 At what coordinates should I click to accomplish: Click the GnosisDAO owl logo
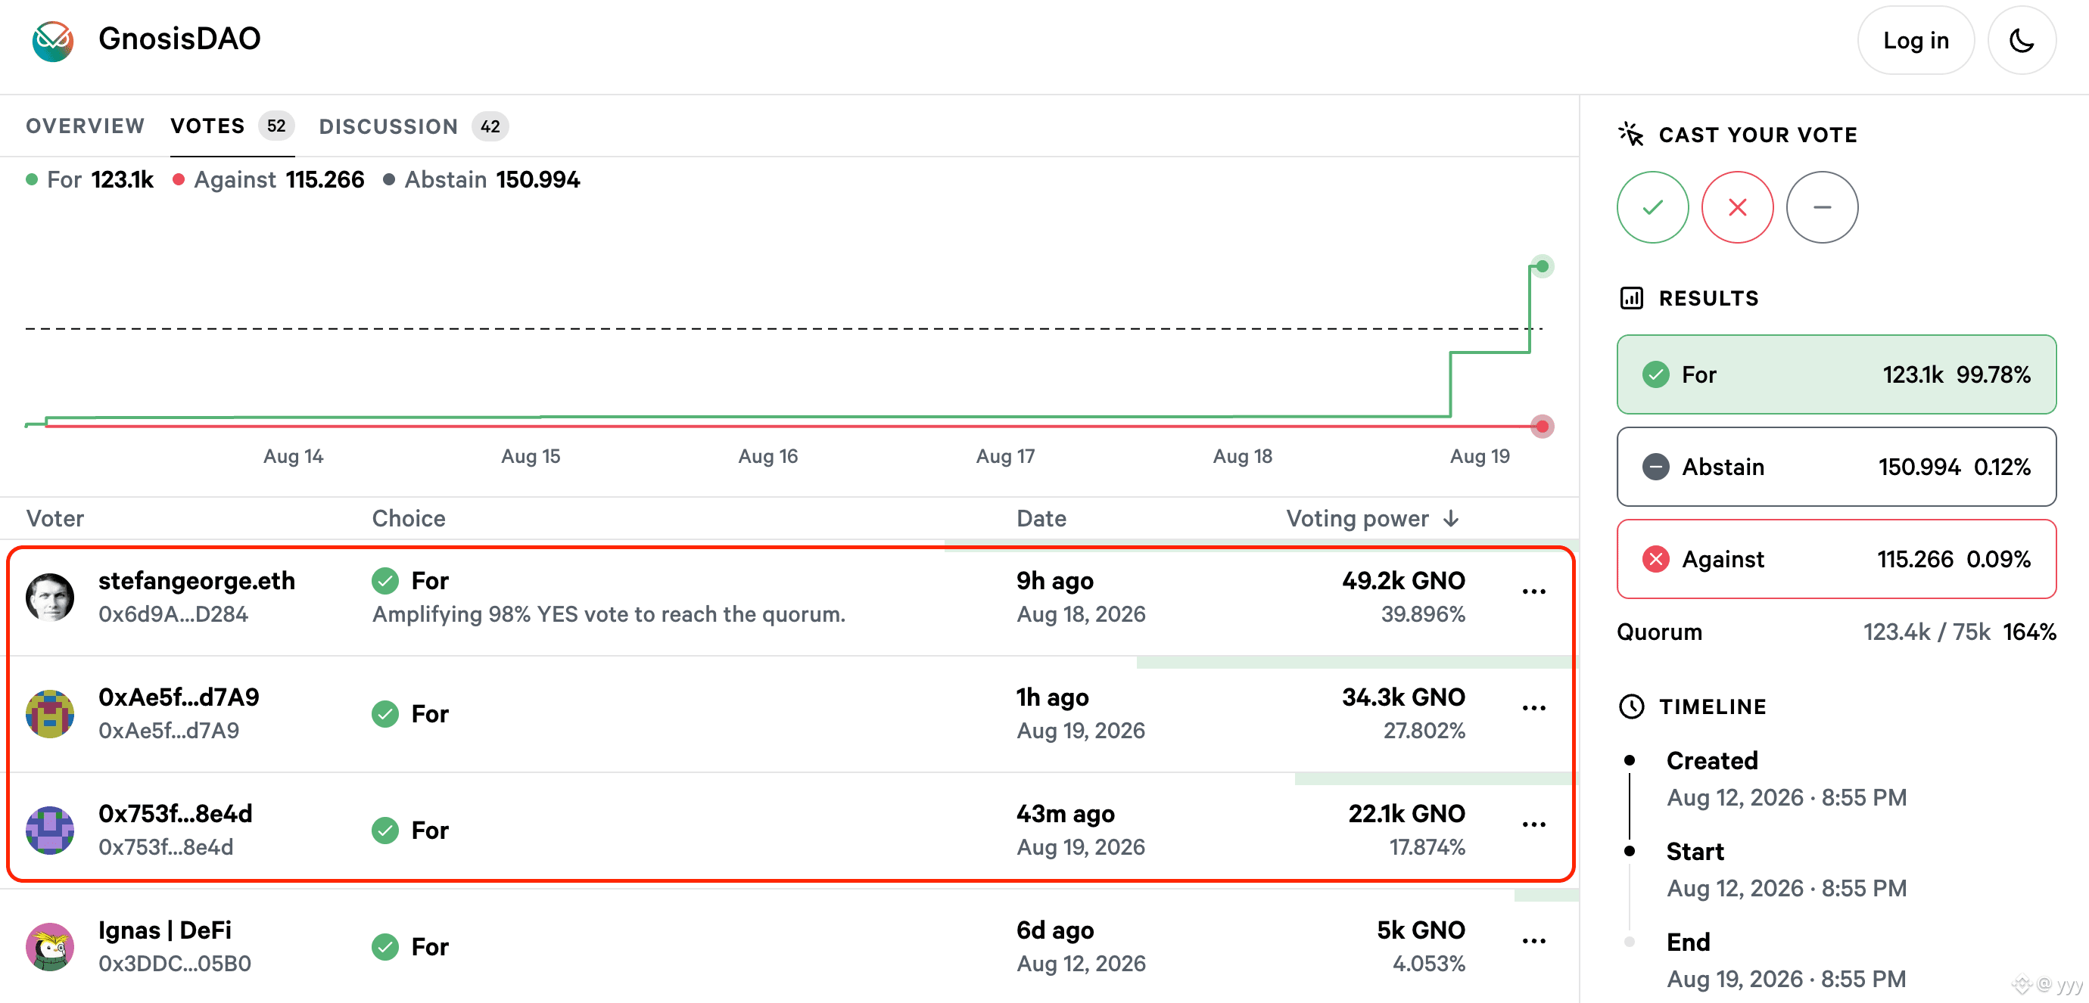click(x=53, y=41)
